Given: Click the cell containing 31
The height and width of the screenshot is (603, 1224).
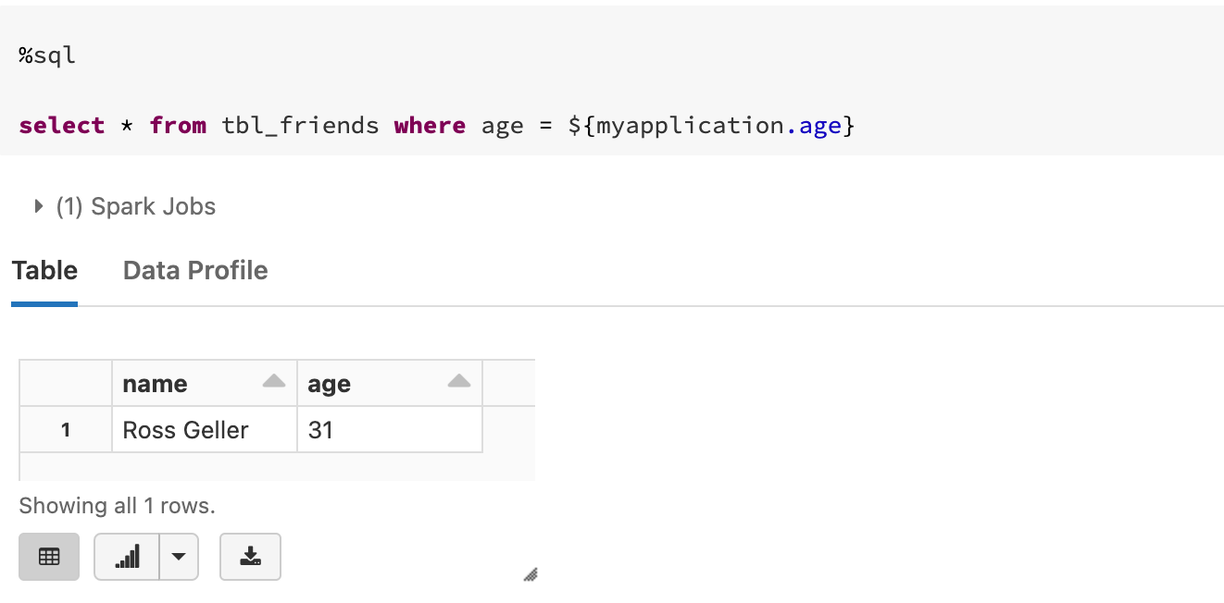Looking at the screenshot, I should tap(389, 429).
